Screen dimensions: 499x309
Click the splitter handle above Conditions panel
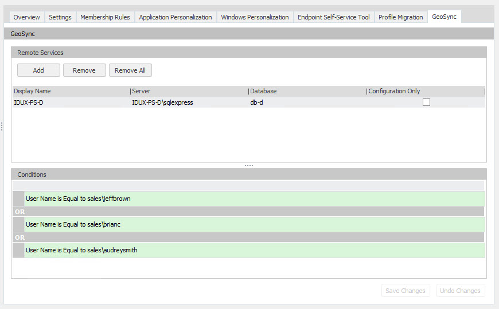pyautogui.click(x=249, y=165)
